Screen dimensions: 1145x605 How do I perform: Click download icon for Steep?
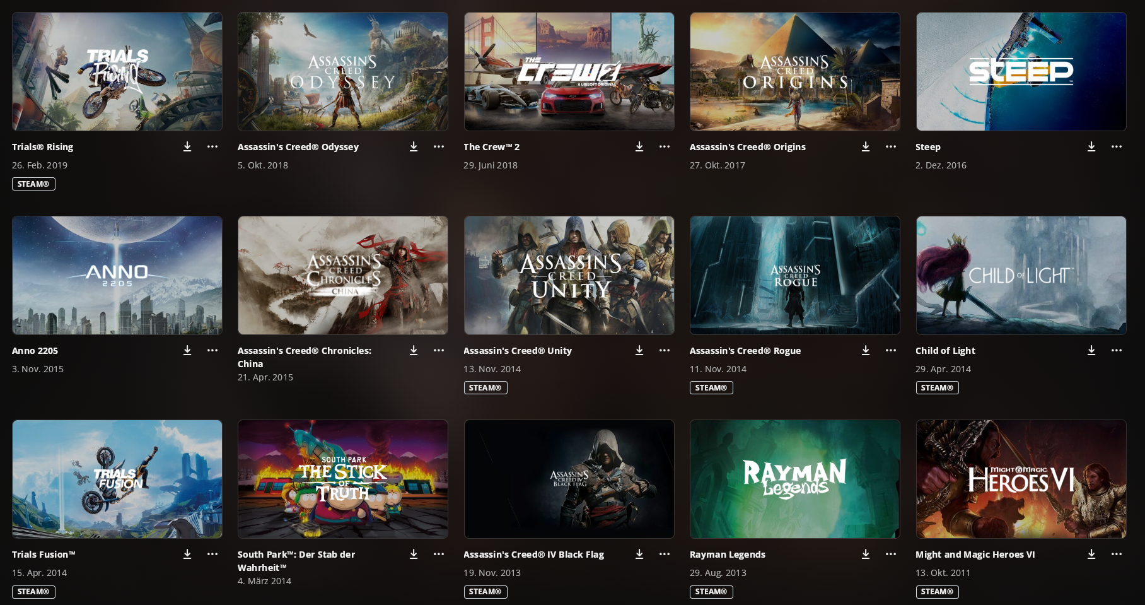coord(1091,146)
